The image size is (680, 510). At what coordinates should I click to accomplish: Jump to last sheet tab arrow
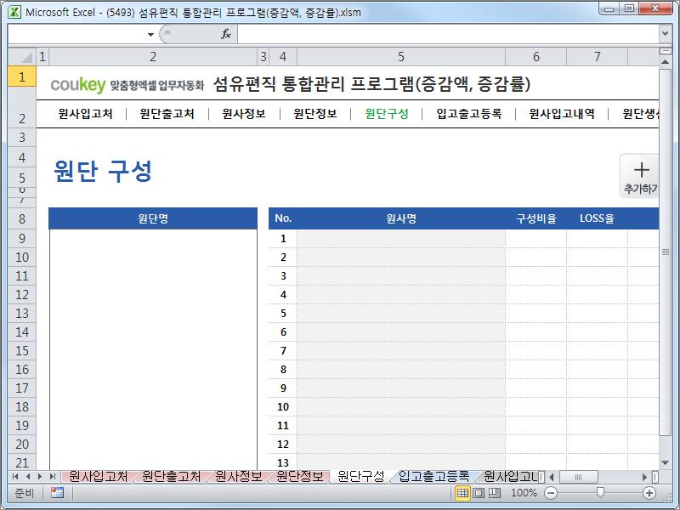53,477
